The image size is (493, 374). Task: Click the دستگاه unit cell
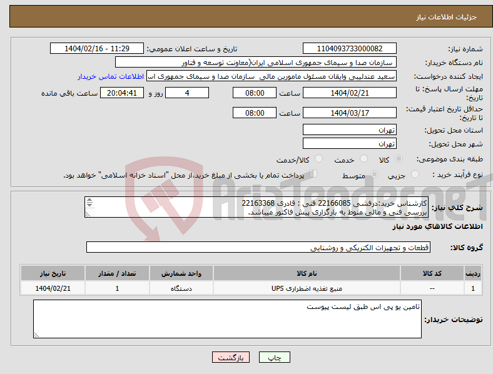(x=181, y=288)
